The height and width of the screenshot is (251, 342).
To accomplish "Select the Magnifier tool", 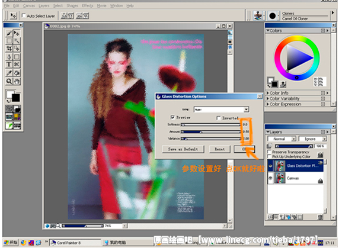I will point(9,81).
